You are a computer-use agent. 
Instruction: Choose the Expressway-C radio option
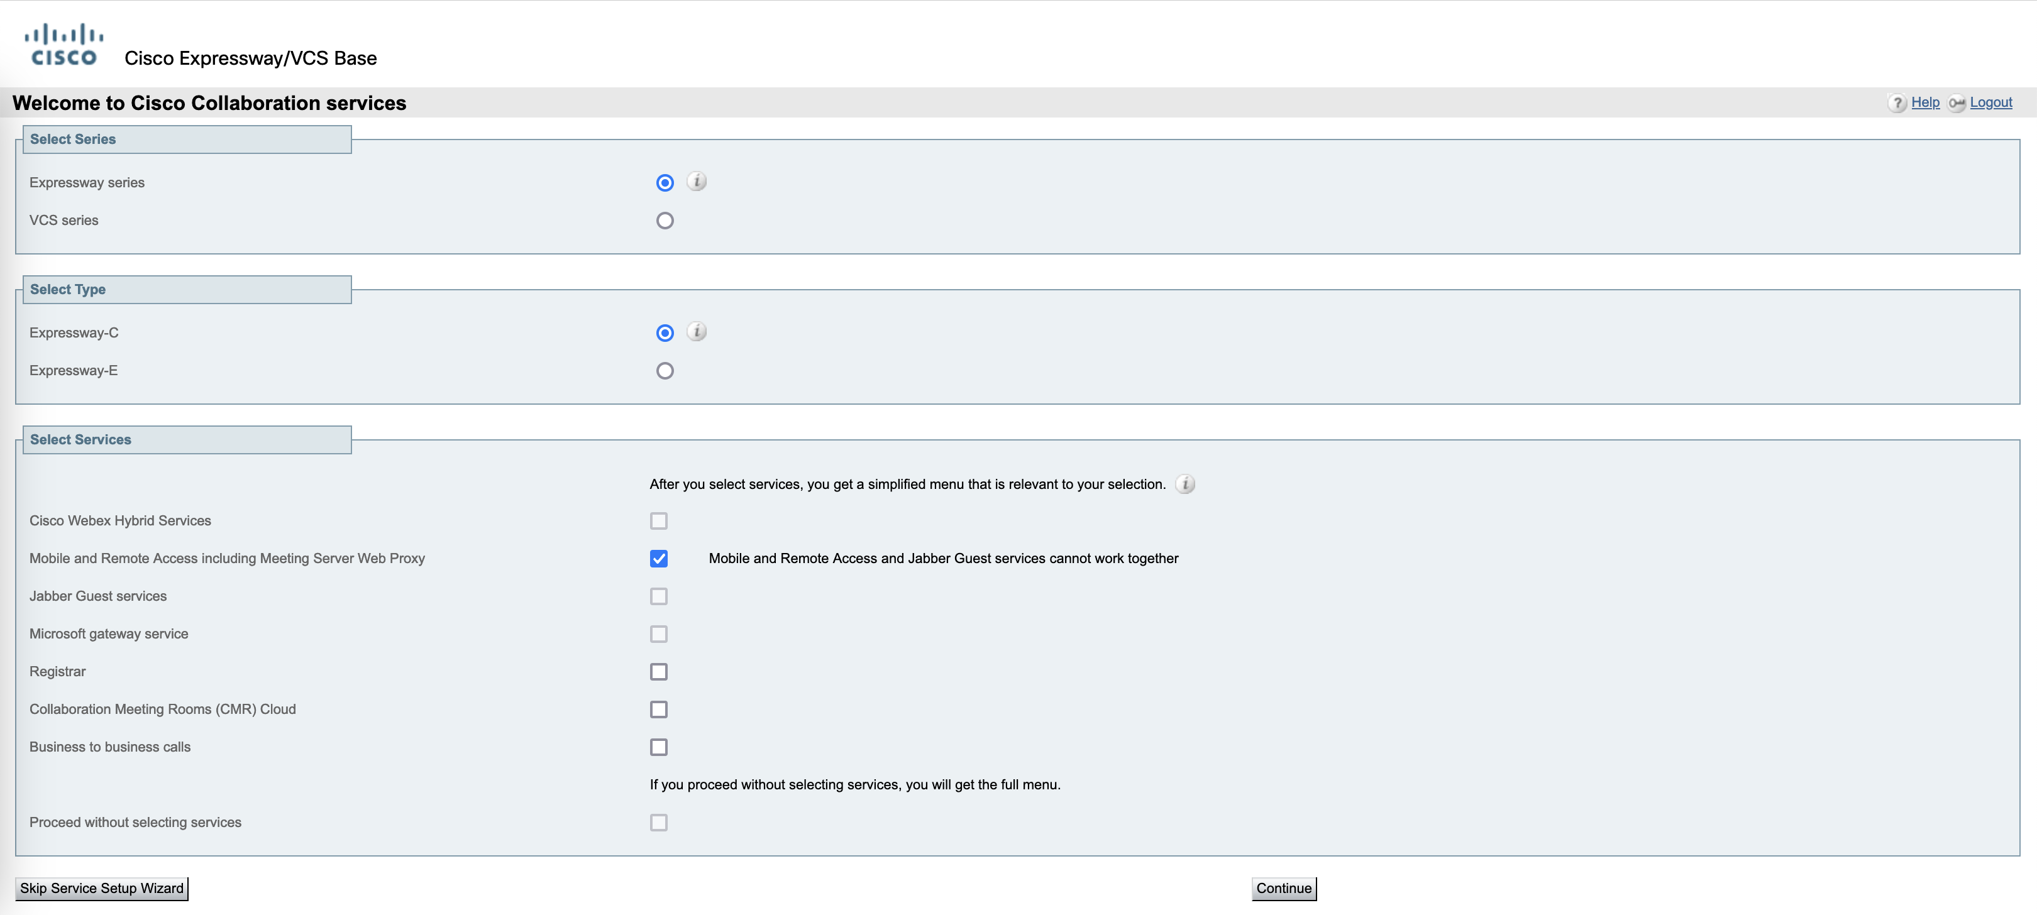tap(665, 332)
